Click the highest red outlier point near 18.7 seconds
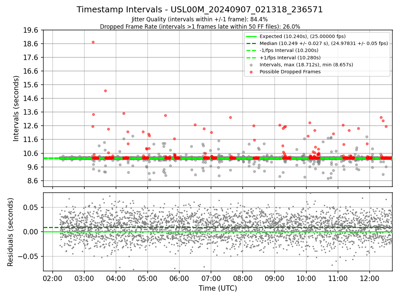 (93, 42)
